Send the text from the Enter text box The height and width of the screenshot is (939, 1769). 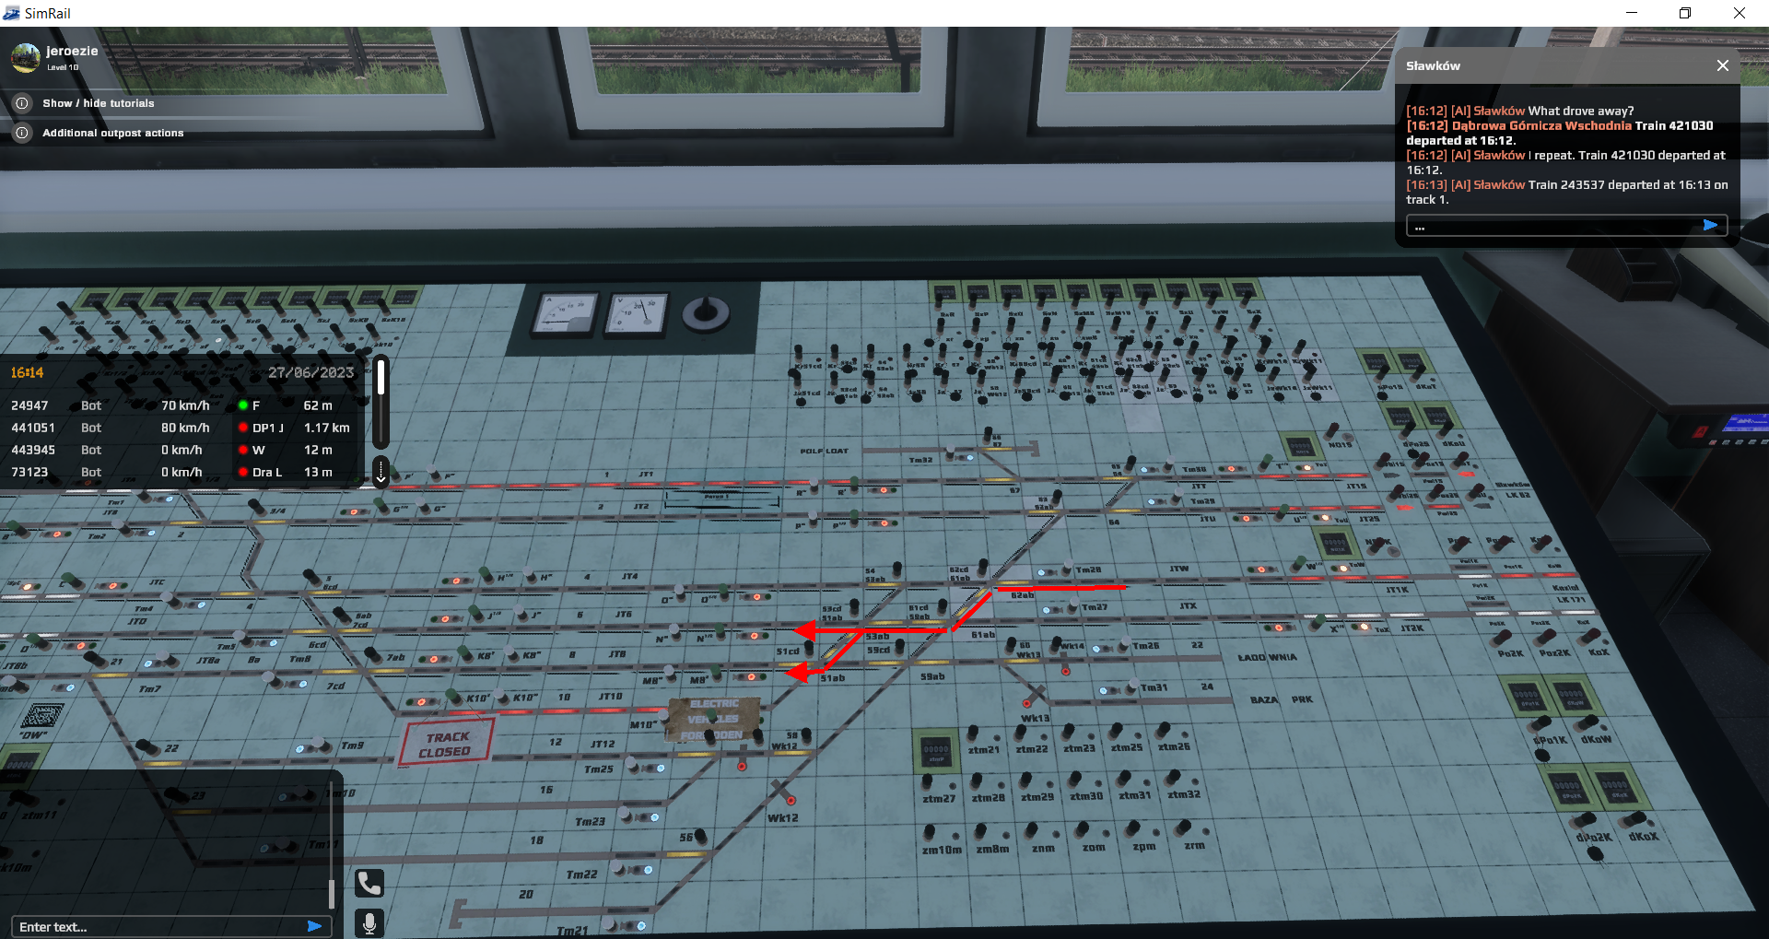pyautogui.click(x=314, y=926)
